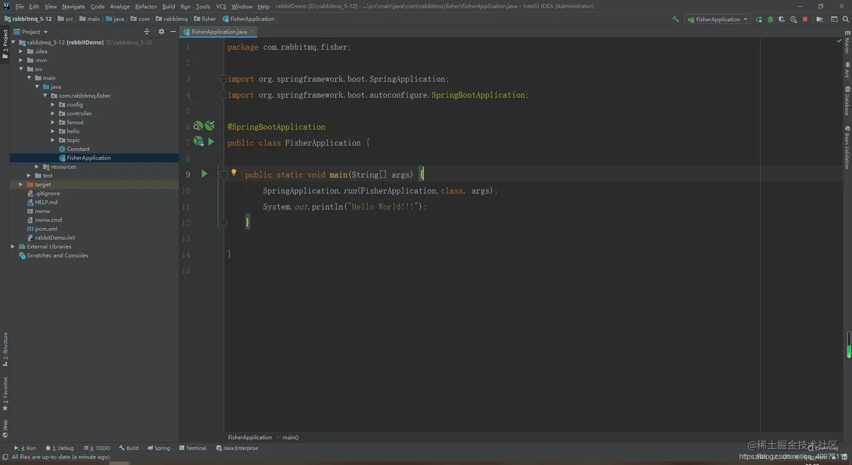The height and width of the screenshot is (465, 852).
Task: Click the run gutter arrow on line 7
Action: point(211,142)
